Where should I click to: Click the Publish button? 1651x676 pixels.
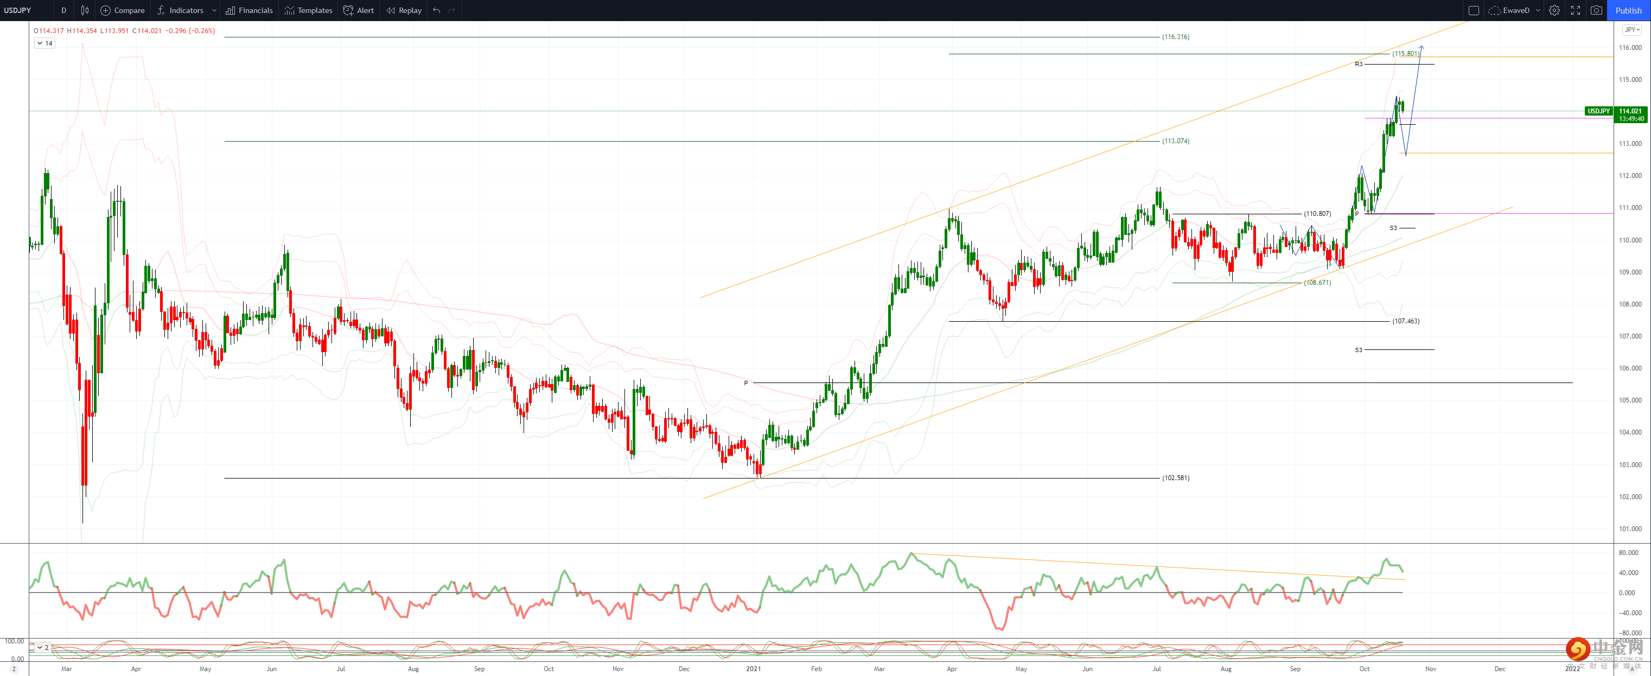click(1628, 10)
